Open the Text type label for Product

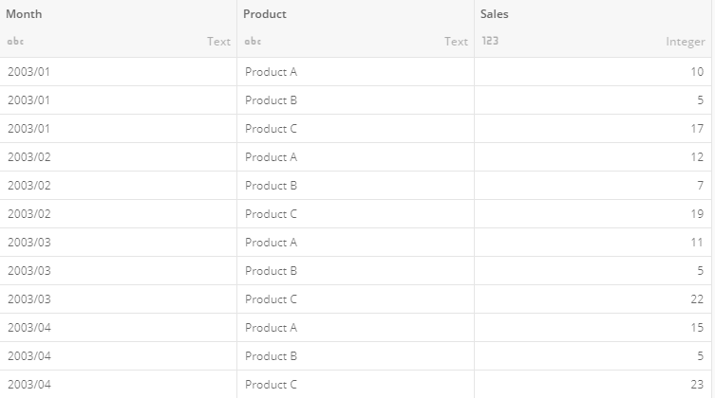(x=456, y=42)
